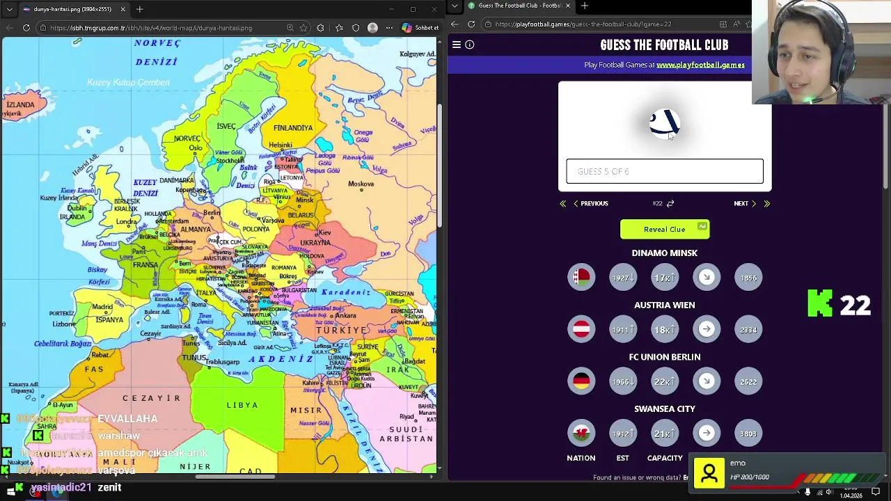Zoom the map page with the magnifier icon
Viewport: 891px width, 501px height.
click(x=290, y=28)
